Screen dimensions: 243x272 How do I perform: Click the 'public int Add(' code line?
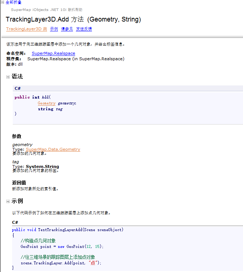pyautogui.click(x=32, y=97)
